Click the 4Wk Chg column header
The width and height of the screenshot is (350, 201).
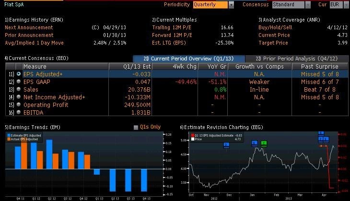(175, 67)
